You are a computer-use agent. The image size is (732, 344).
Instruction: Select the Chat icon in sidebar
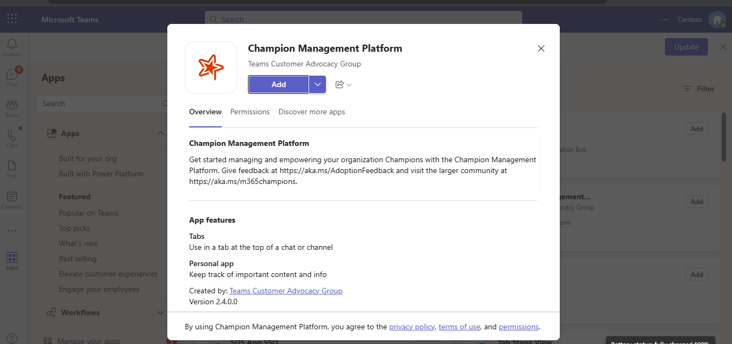coord(11,74)
